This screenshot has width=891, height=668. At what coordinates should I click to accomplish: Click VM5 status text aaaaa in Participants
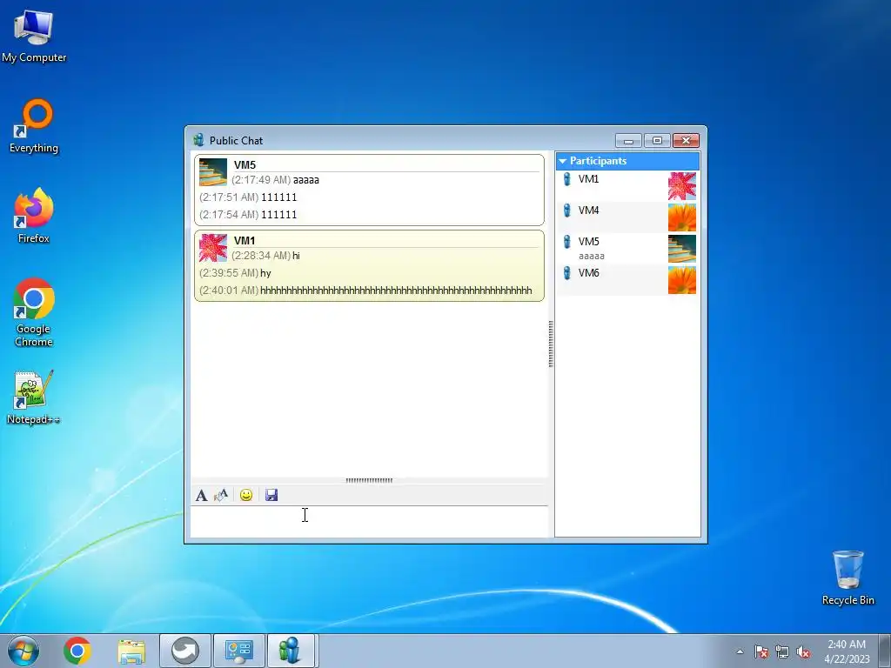pyautogui.click(x=592, y=257)
